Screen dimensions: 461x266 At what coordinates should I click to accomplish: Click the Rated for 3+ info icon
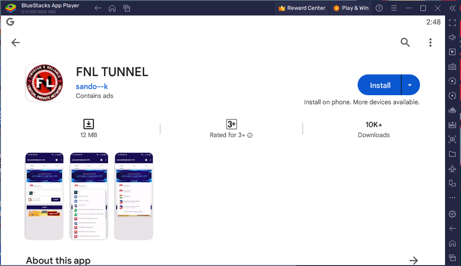click(x=250, y=135)
